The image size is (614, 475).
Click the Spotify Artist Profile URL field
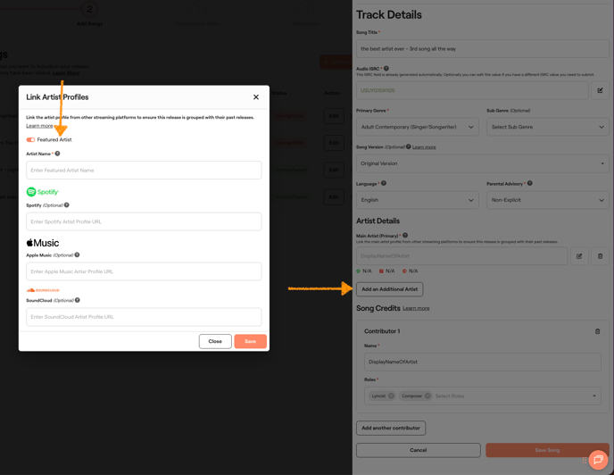click(x=144, y=221)
